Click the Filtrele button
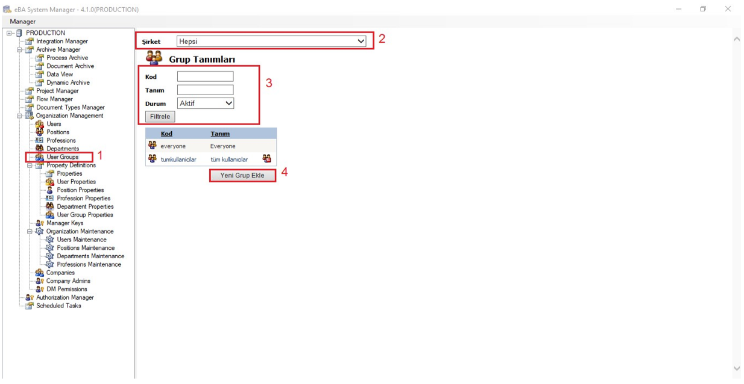This screenshot has width=744, height=384. (160, 117)
